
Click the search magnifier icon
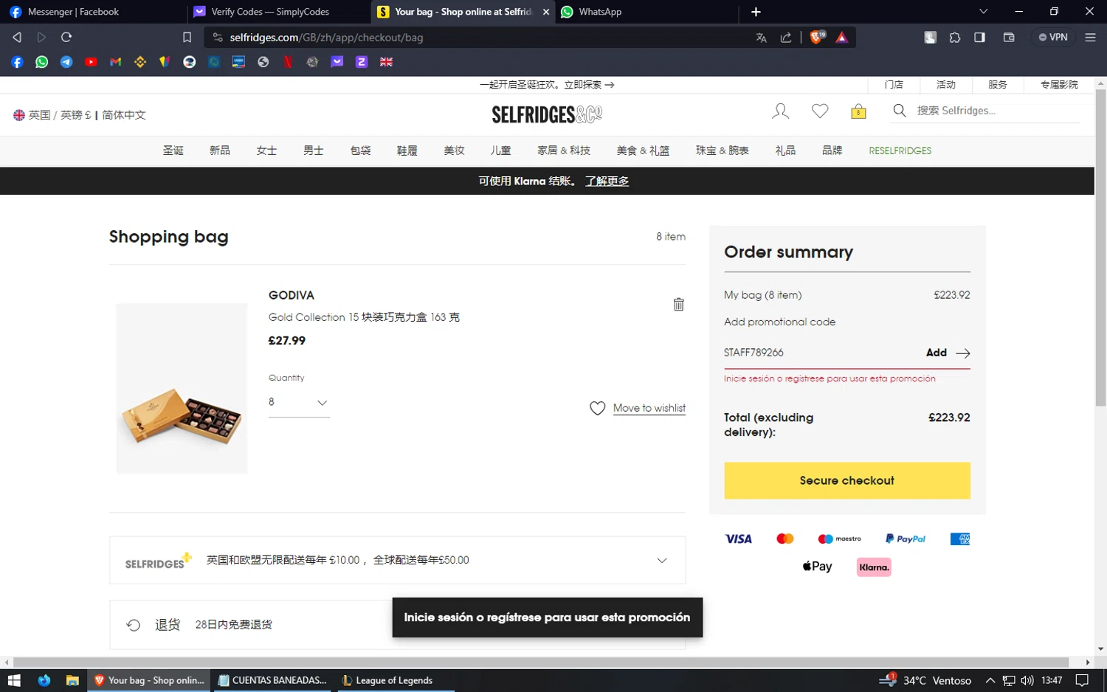[899, 111]
